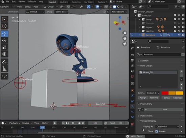Click the Assign bone group button
Image resolution: width=186 pixels, height=138 pixels.
[x=143, y=98]
